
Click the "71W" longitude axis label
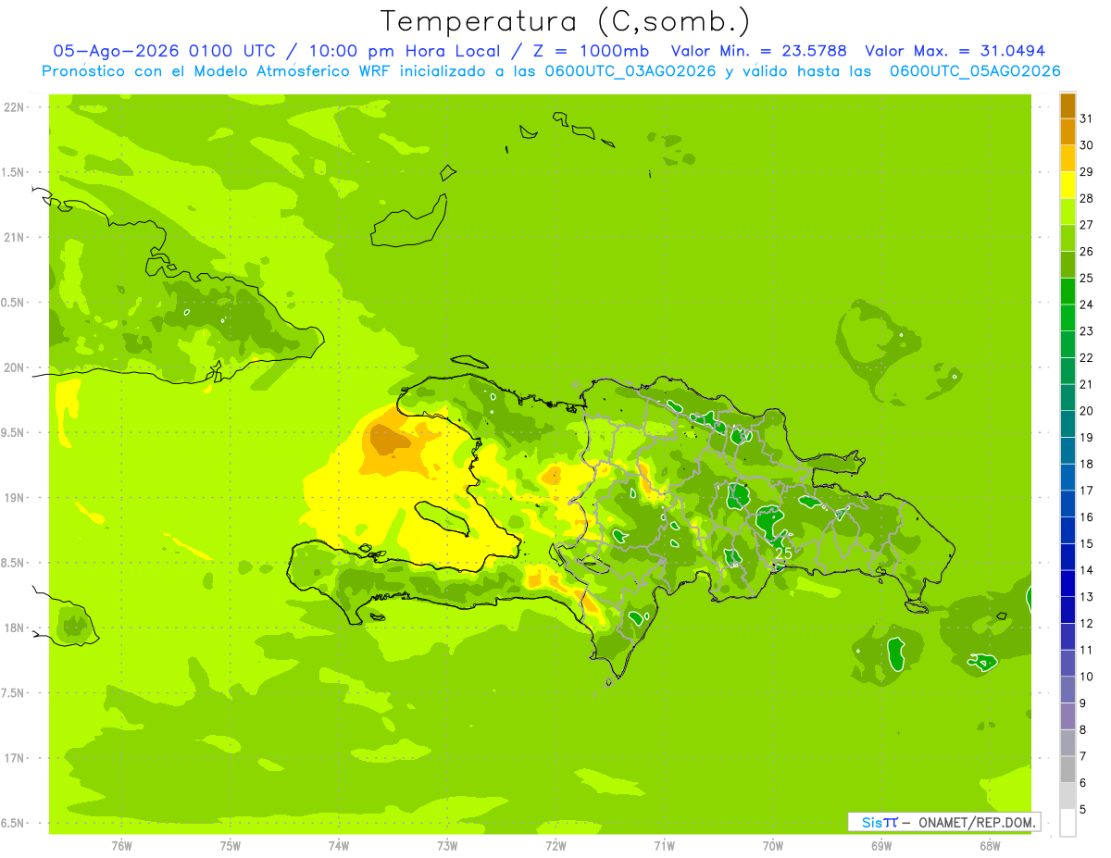(664, 846)
